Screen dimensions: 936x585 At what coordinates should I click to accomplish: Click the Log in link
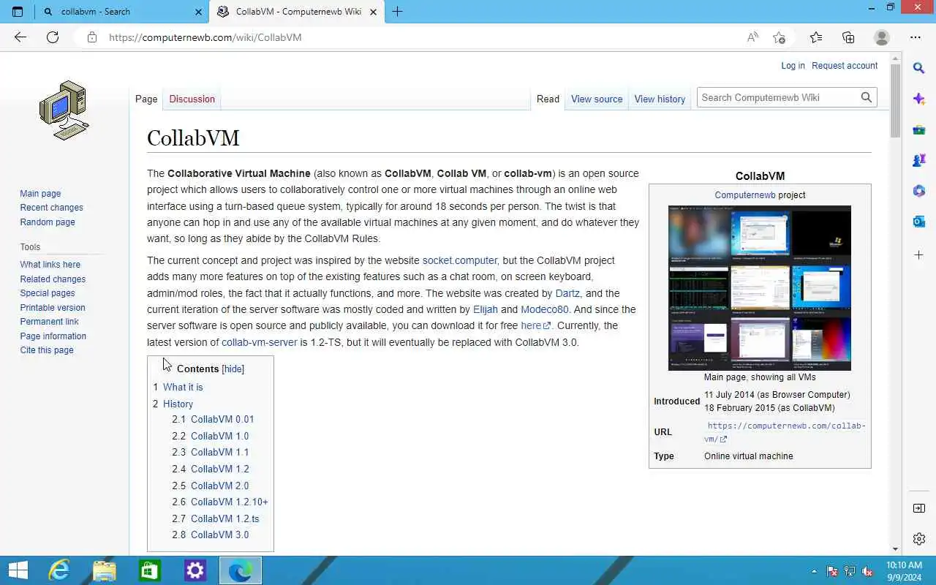tap(793, 66)
